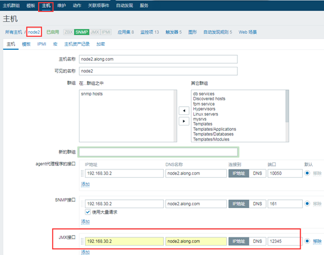Screen dimensions: 324x255
Task: Select Linux servers in other groups list
Action: [x=206, y=114]
